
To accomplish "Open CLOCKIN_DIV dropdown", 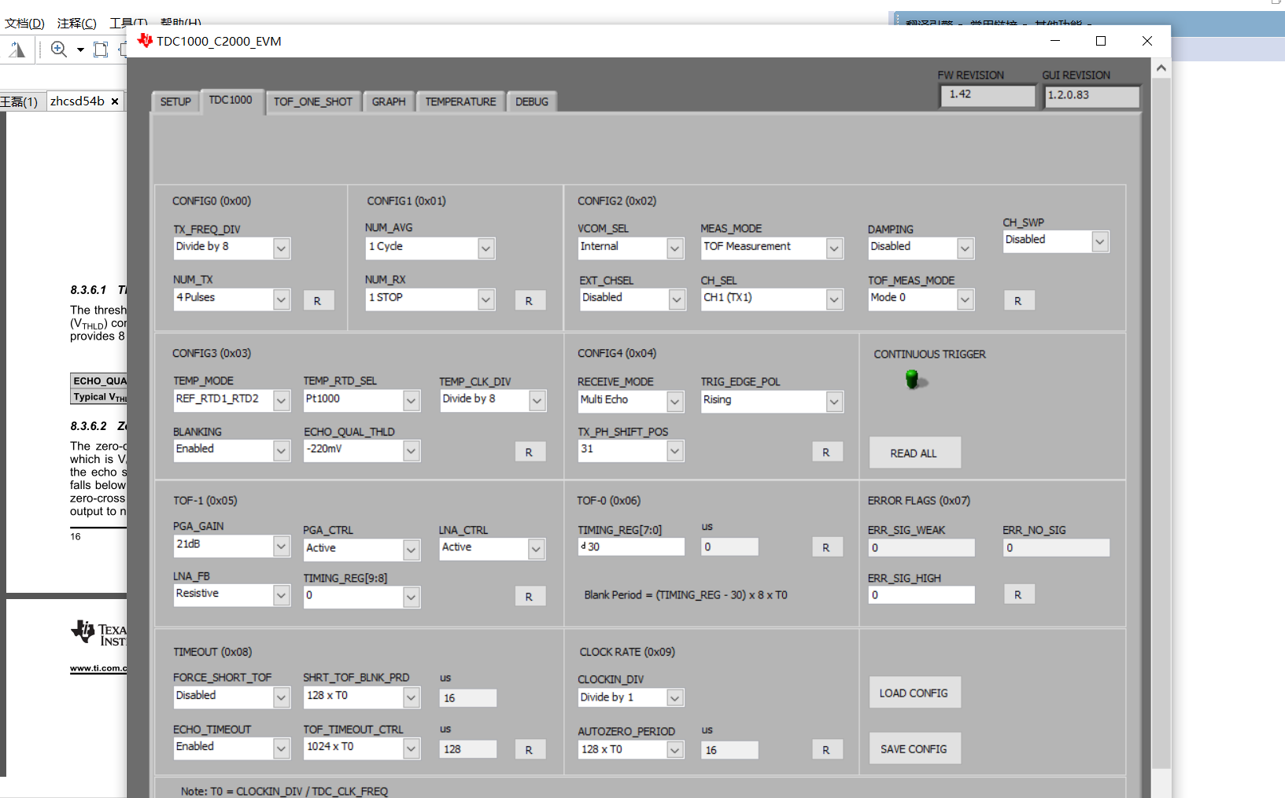I will [675, 698].
